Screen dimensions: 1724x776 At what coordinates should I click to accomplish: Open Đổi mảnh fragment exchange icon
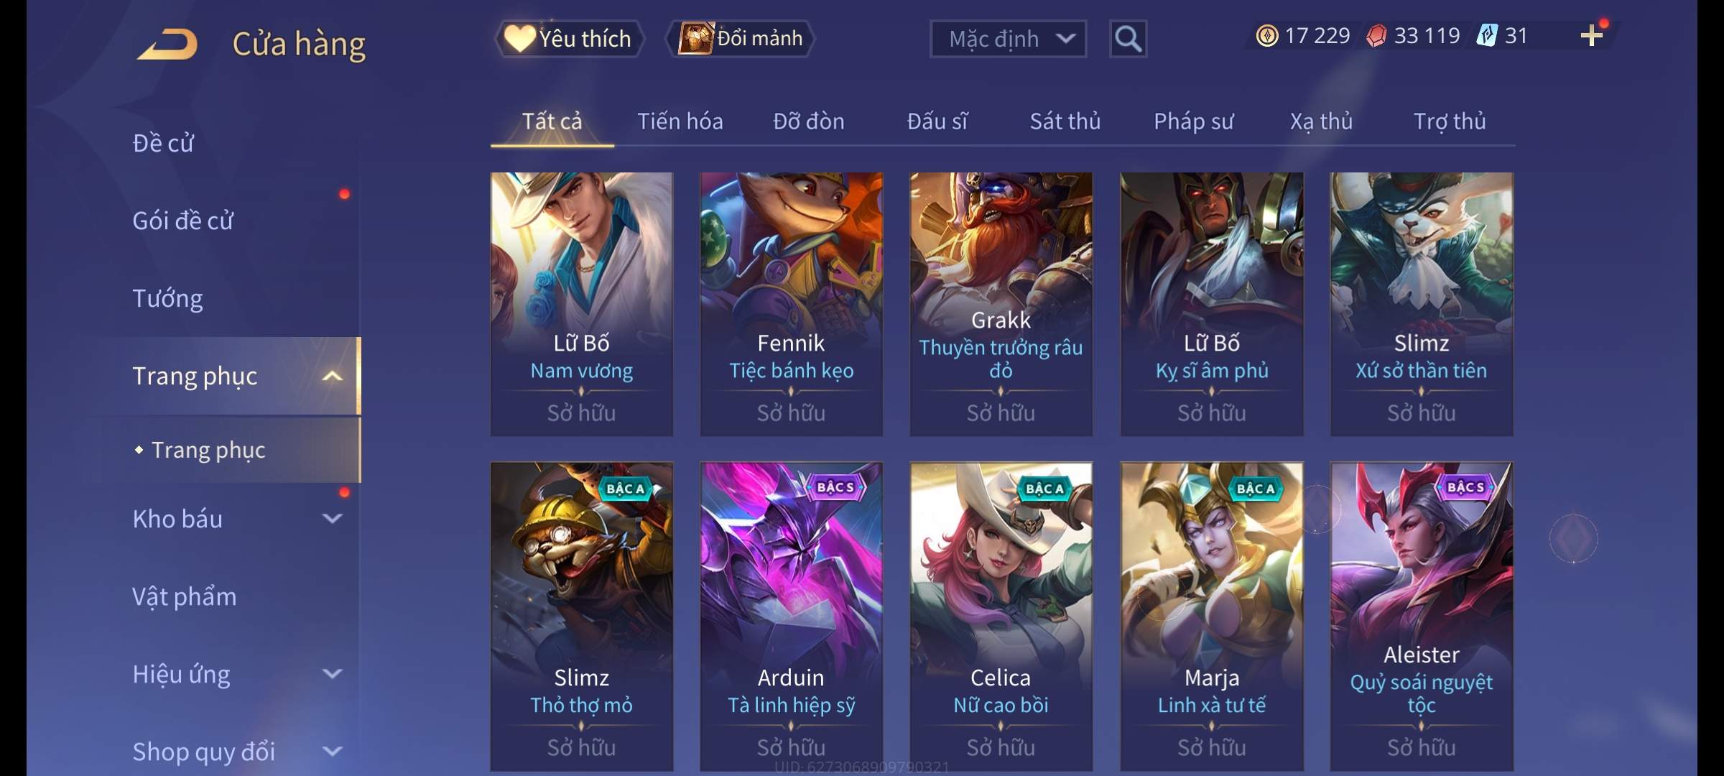coord(695,38)
